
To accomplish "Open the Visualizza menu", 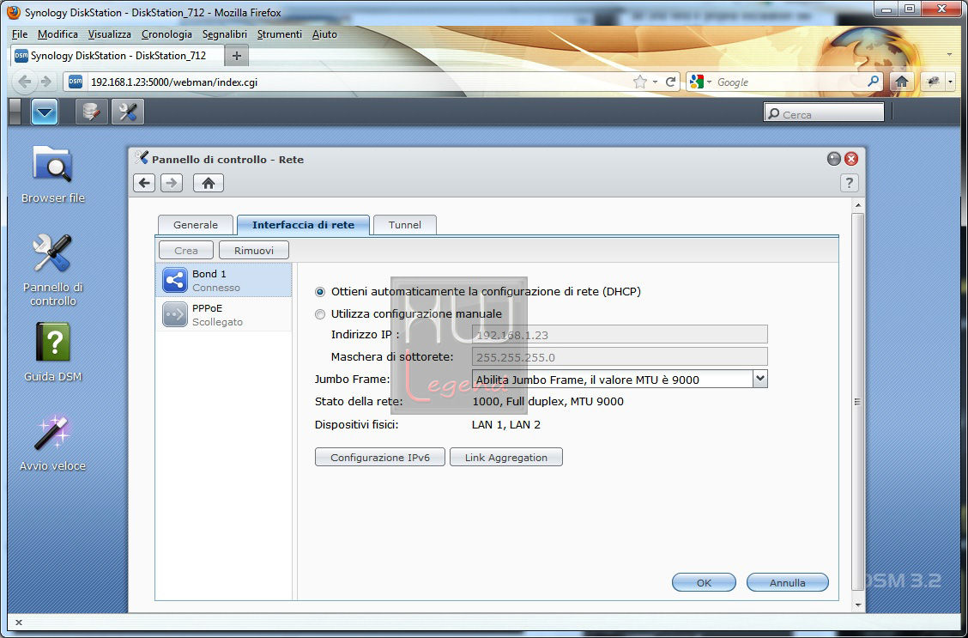I will coord(109,34).
